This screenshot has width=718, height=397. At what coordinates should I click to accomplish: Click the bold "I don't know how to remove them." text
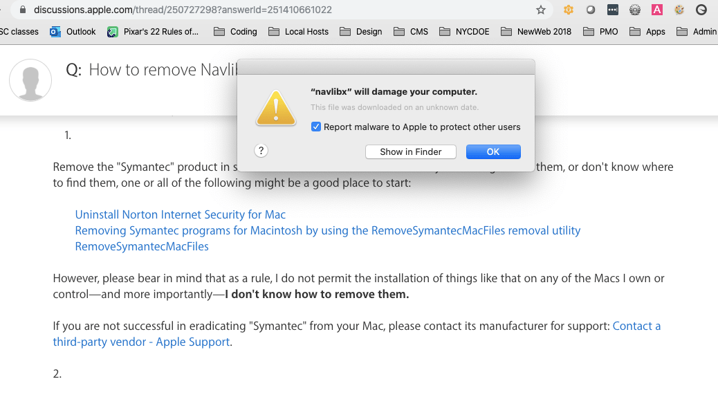pos(317,294)
